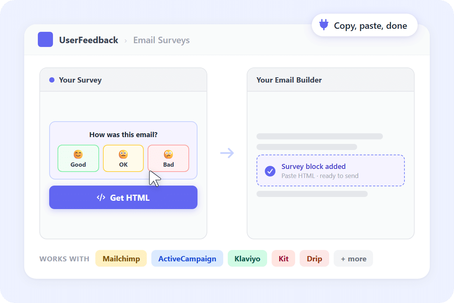Click the gray progress bar under Survey block added
Image resolution: width=454 pixels, height=303 pixels.
312,194
